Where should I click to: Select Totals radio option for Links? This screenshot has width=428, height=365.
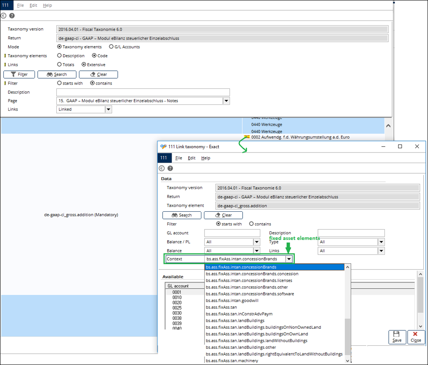click(x=59, y=65)
